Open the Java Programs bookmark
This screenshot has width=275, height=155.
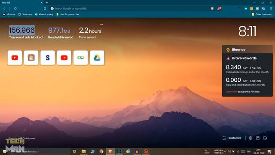pos(68,14)
